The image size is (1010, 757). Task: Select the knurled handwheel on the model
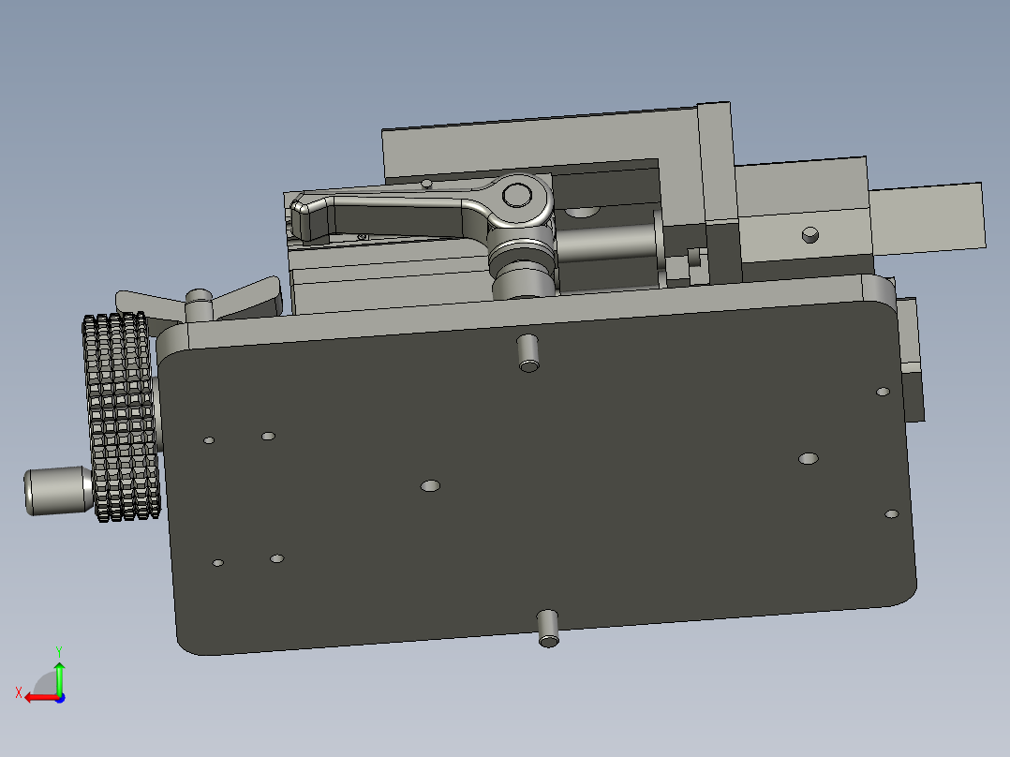[x=121, y=416]
